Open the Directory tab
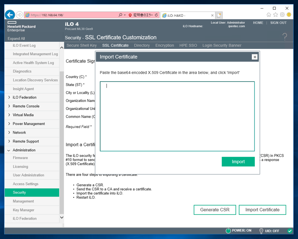 tap(142, 45)
